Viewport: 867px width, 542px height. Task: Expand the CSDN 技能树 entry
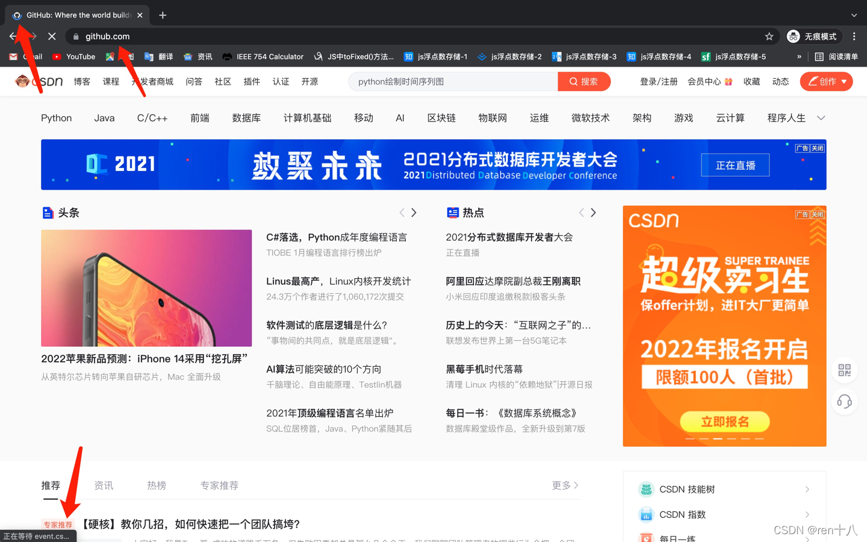[724, 490]
